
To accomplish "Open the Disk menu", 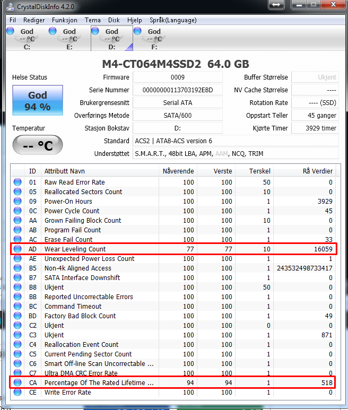I will [114, 20].
